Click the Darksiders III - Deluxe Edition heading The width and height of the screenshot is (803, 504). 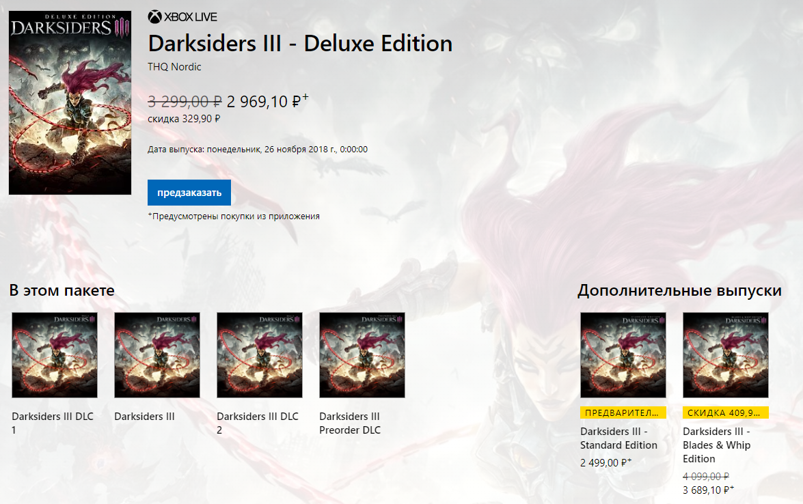pyautogui.click(x=300, y=44)
